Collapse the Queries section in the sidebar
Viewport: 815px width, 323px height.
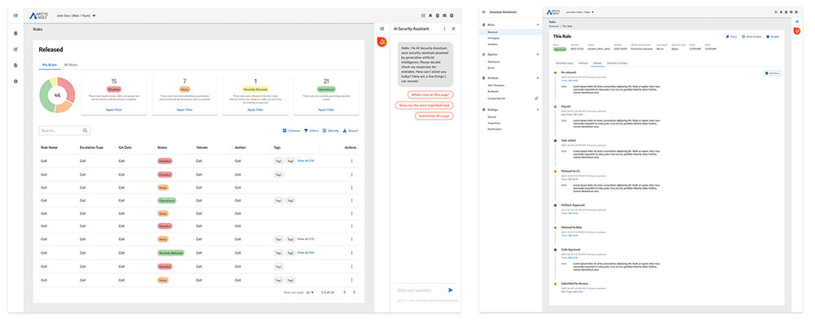[537, 55]
